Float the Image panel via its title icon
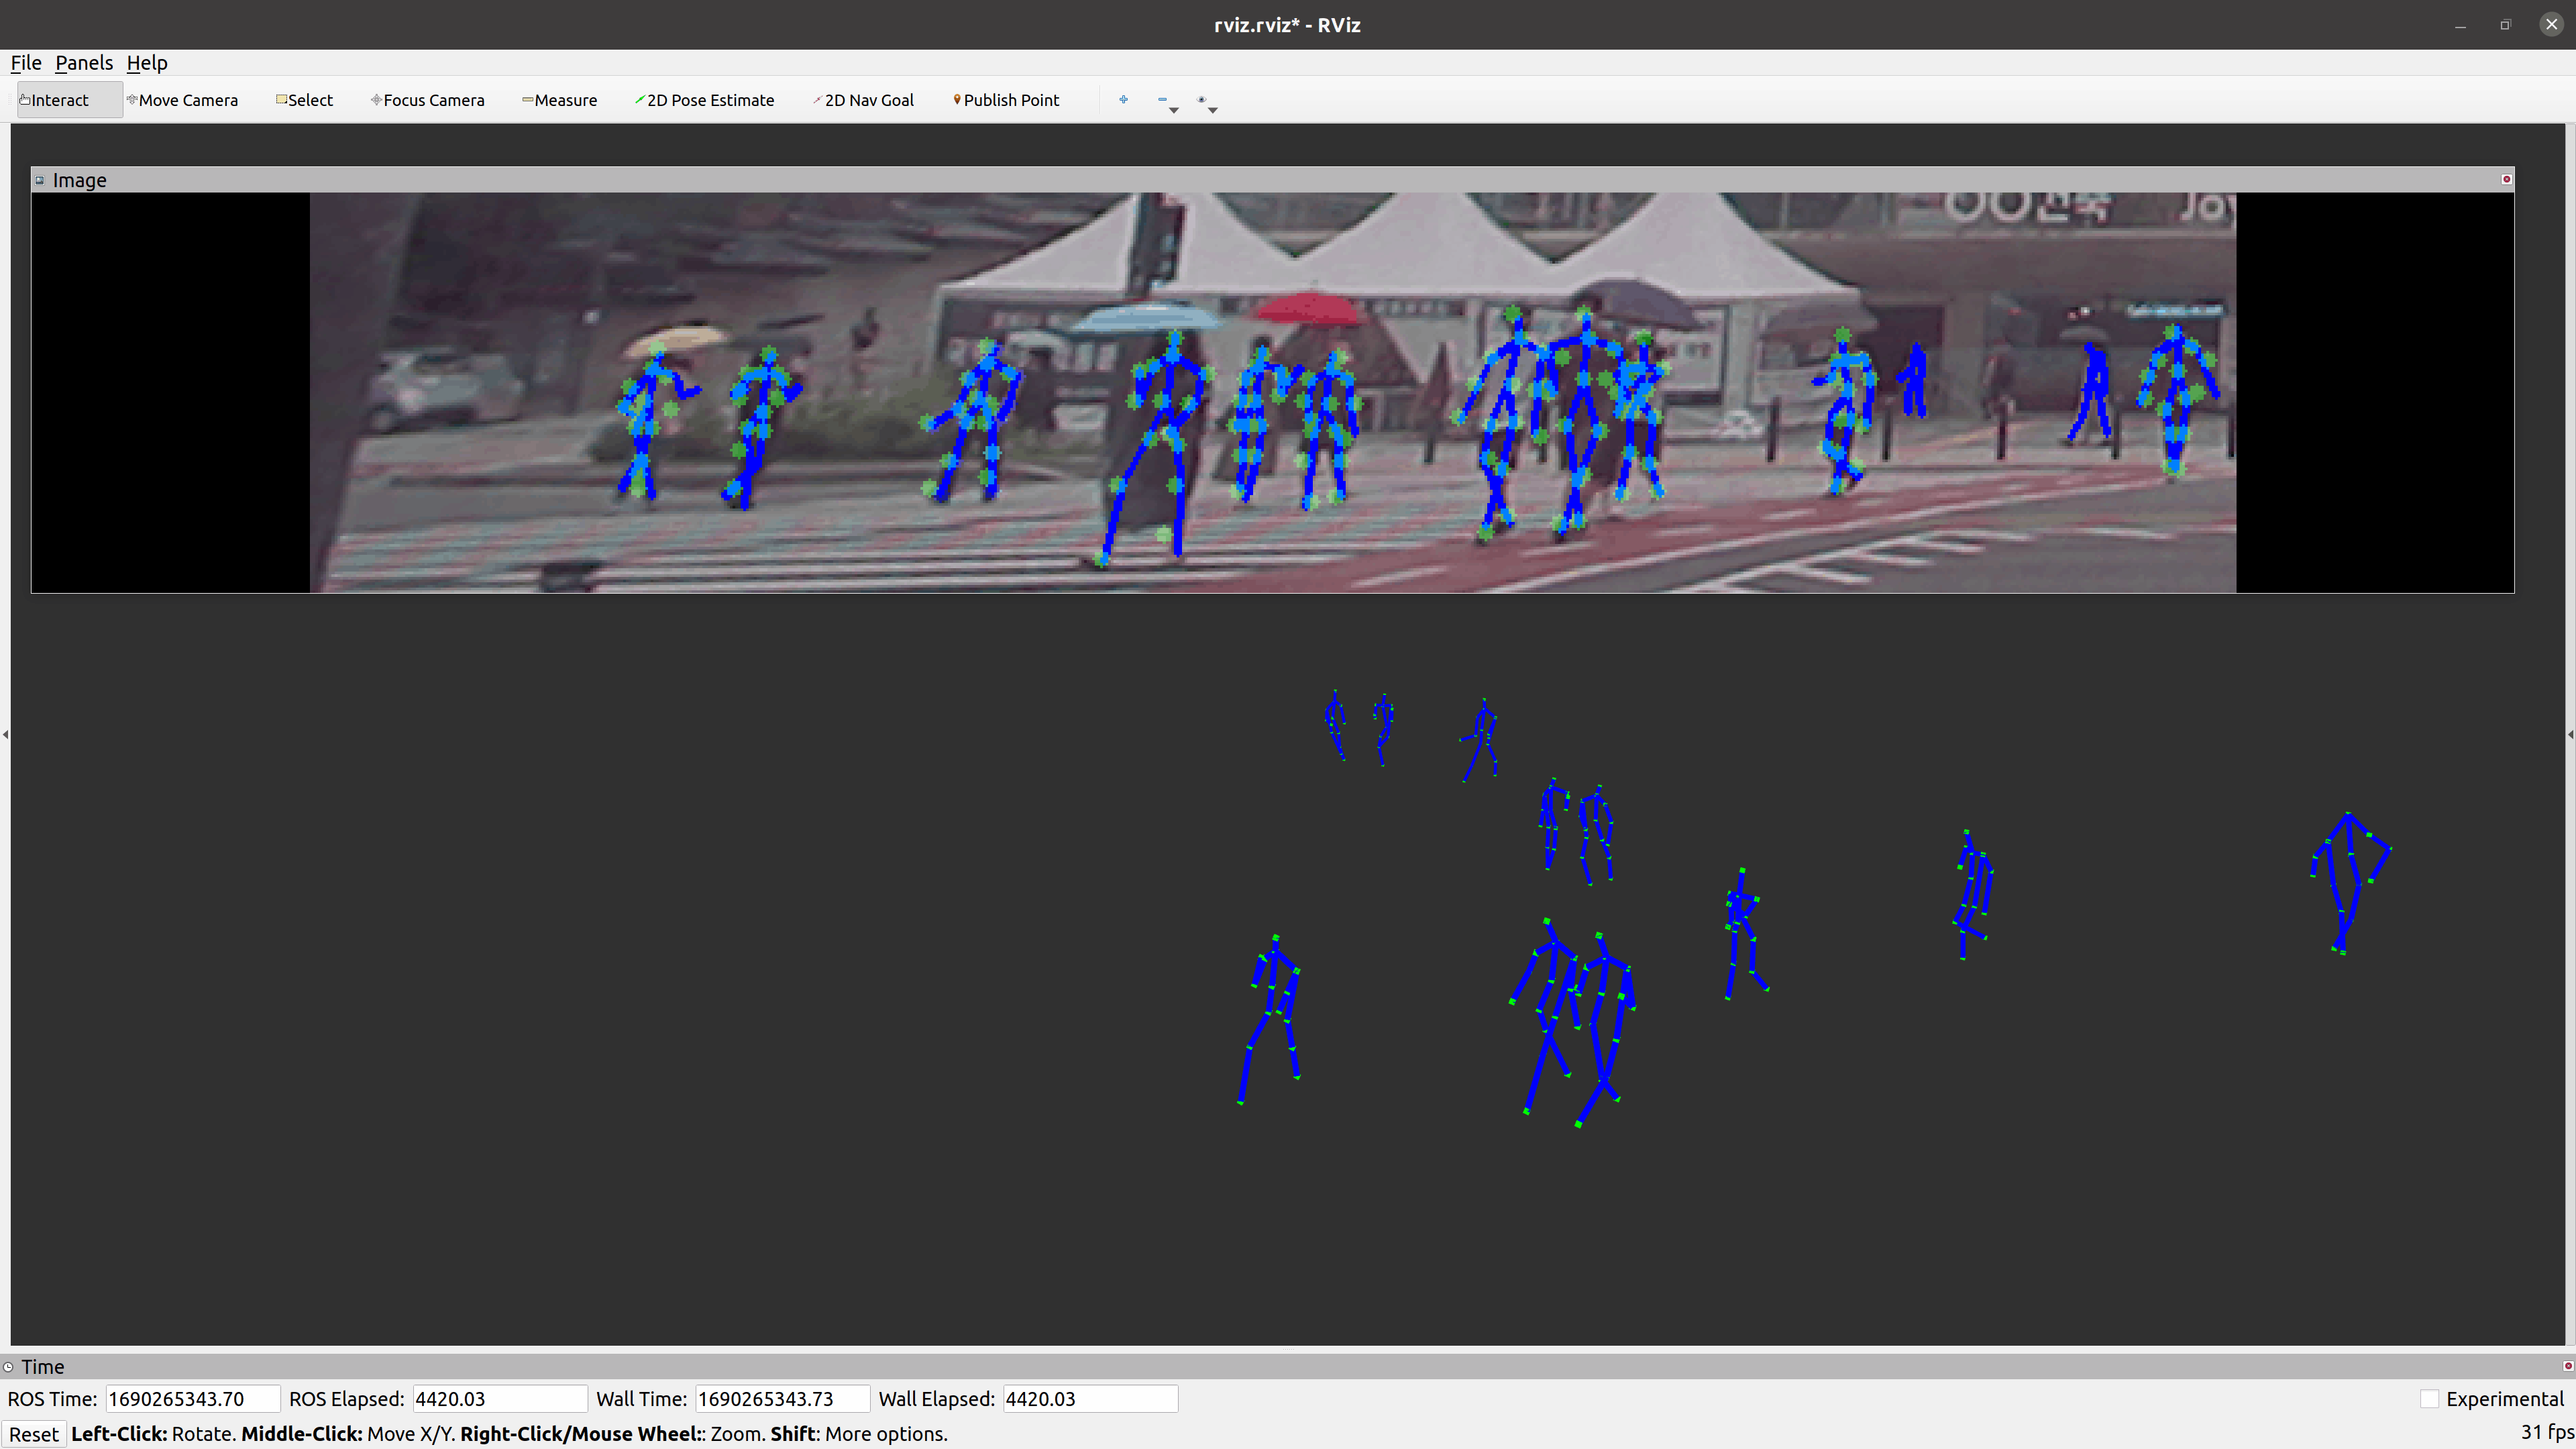This screenshot has height=1449, width=2576. pos(40,181)
